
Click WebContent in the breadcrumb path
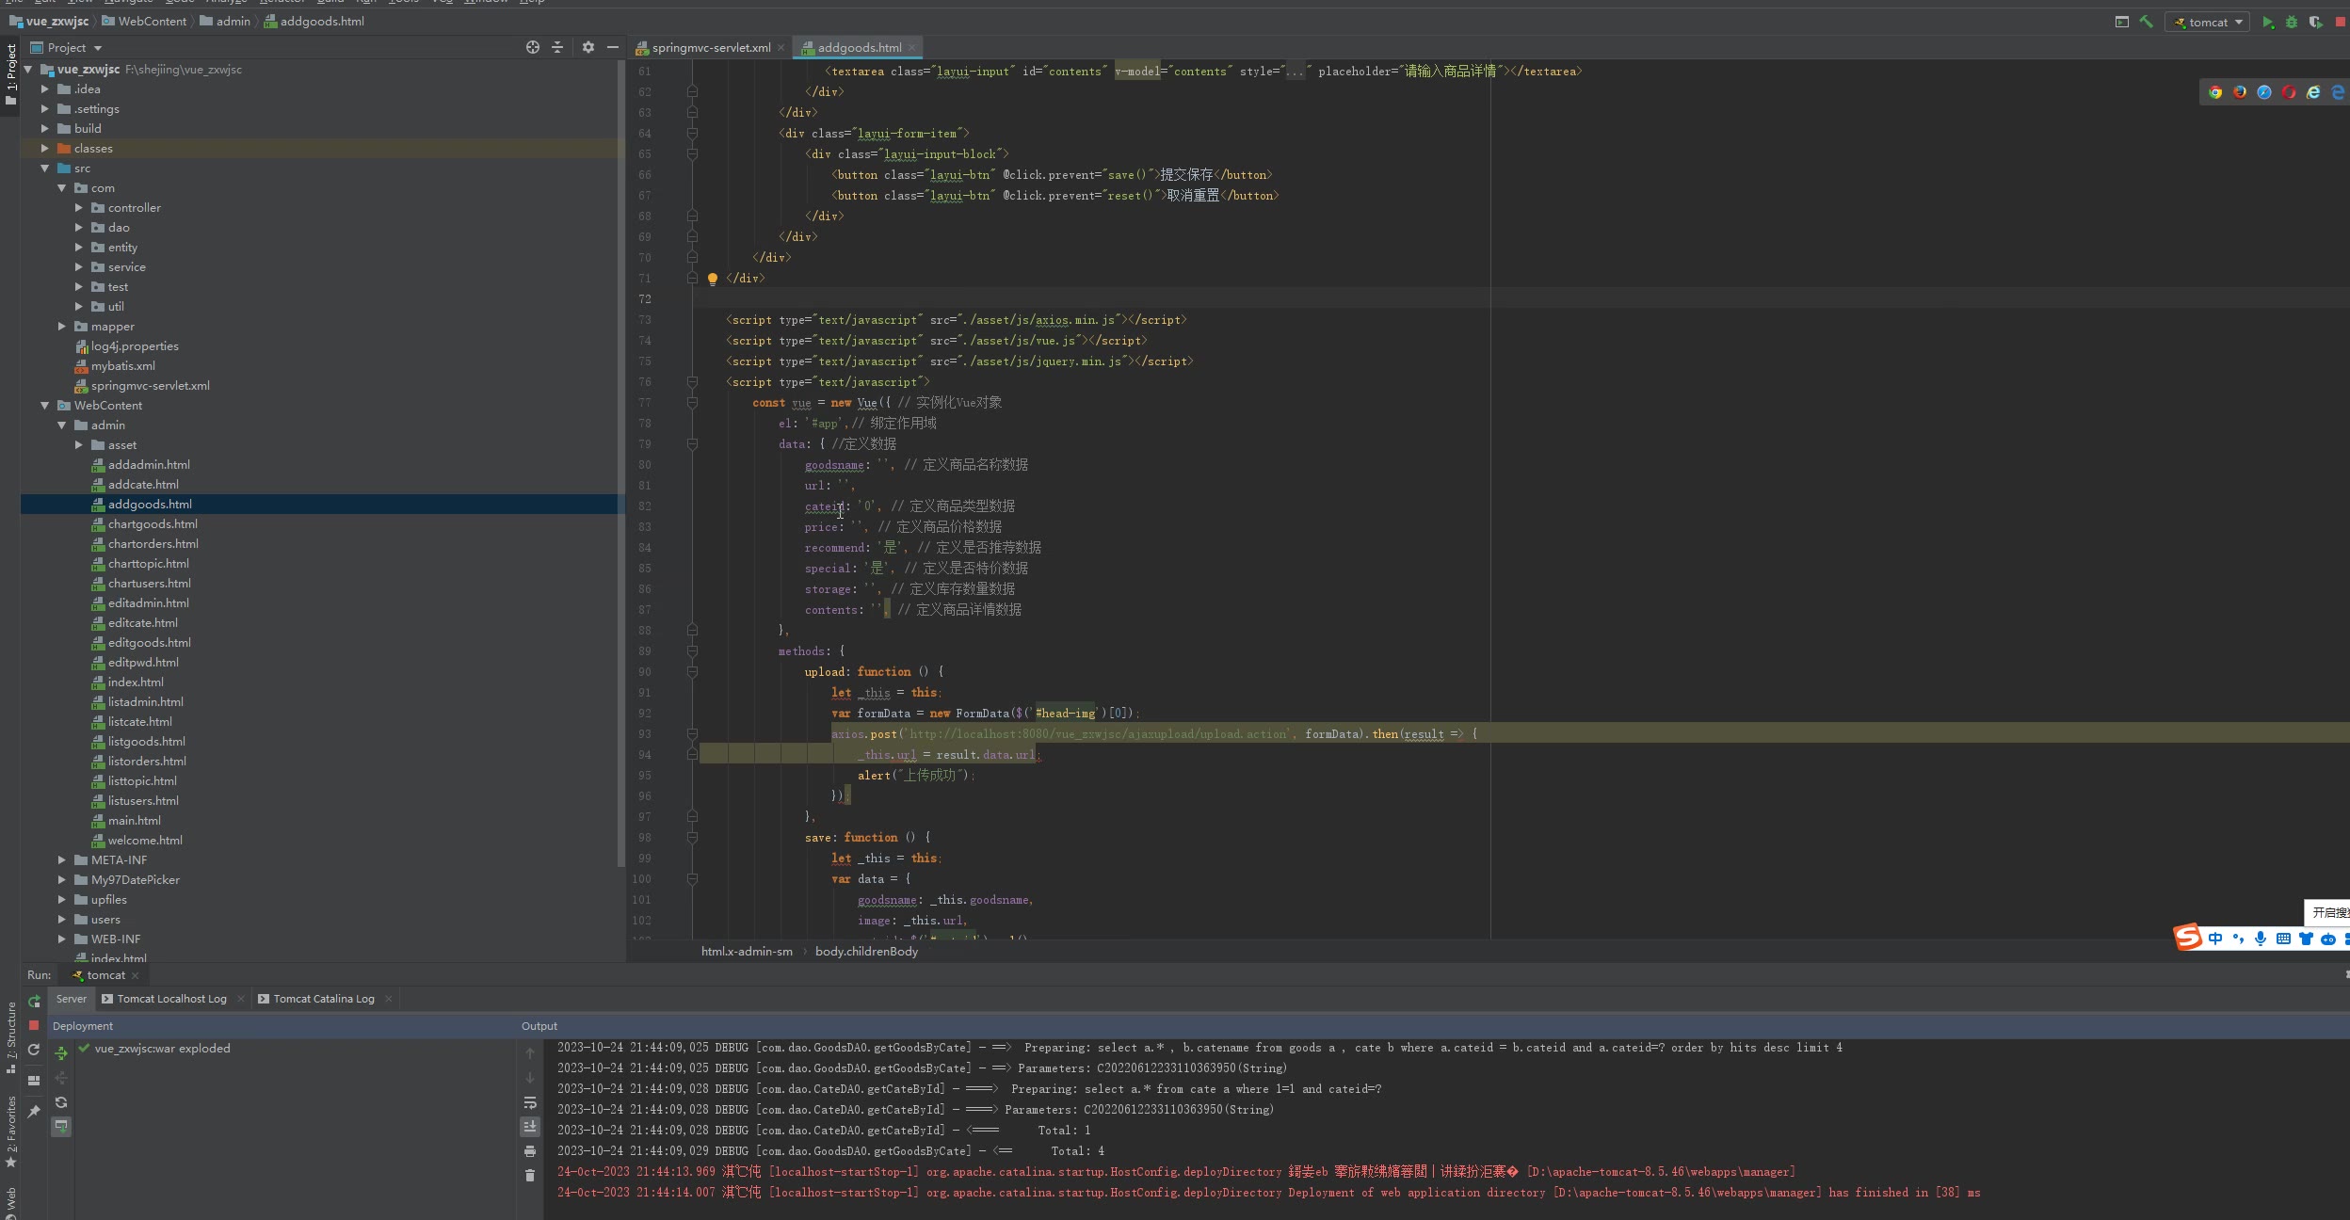[x=144, y=21]
